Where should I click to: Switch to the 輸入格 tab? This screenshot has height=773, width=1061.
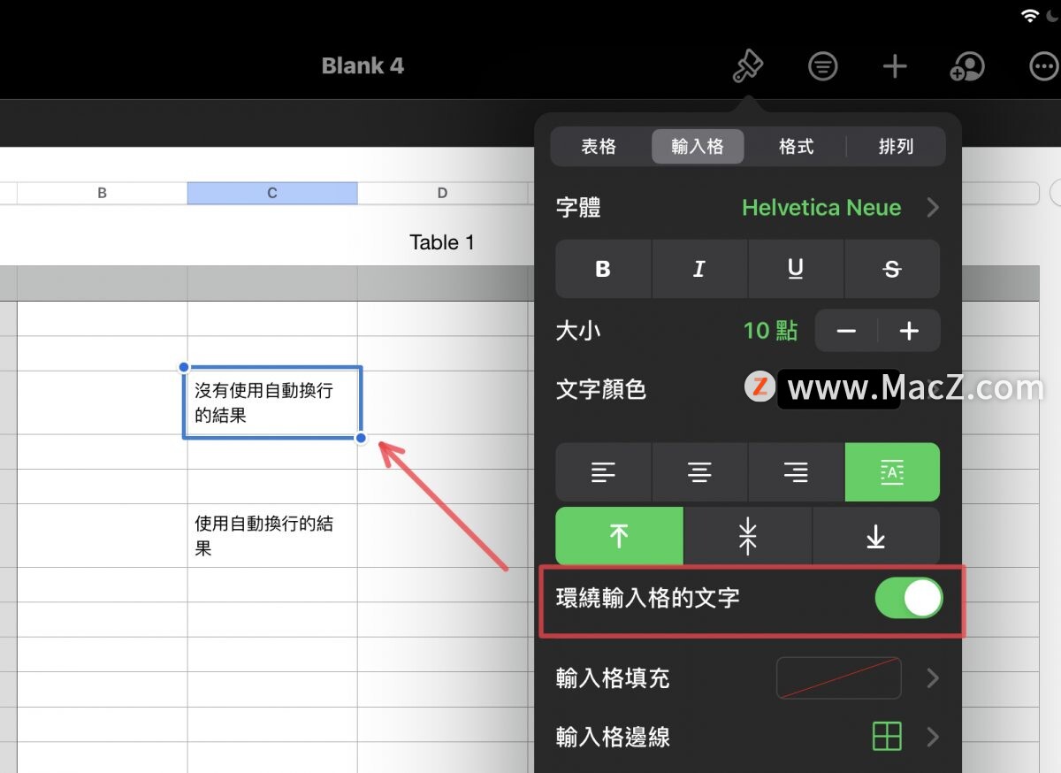pos(698,147)
